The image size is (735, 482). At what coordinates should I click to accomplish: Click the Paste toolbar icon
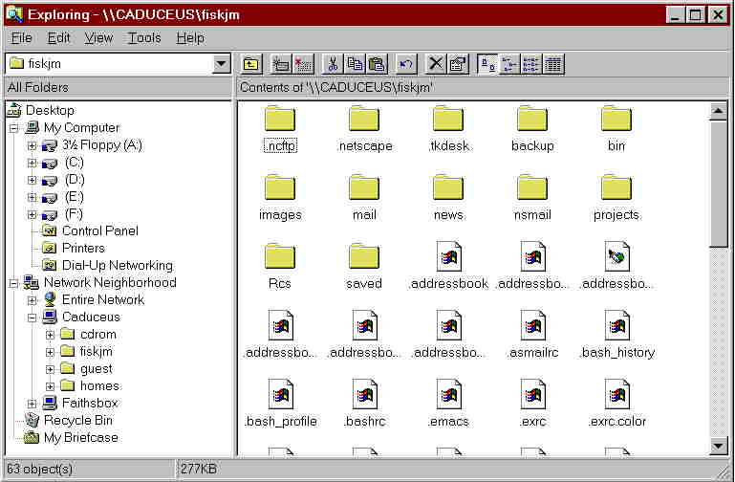pos(376,64)
